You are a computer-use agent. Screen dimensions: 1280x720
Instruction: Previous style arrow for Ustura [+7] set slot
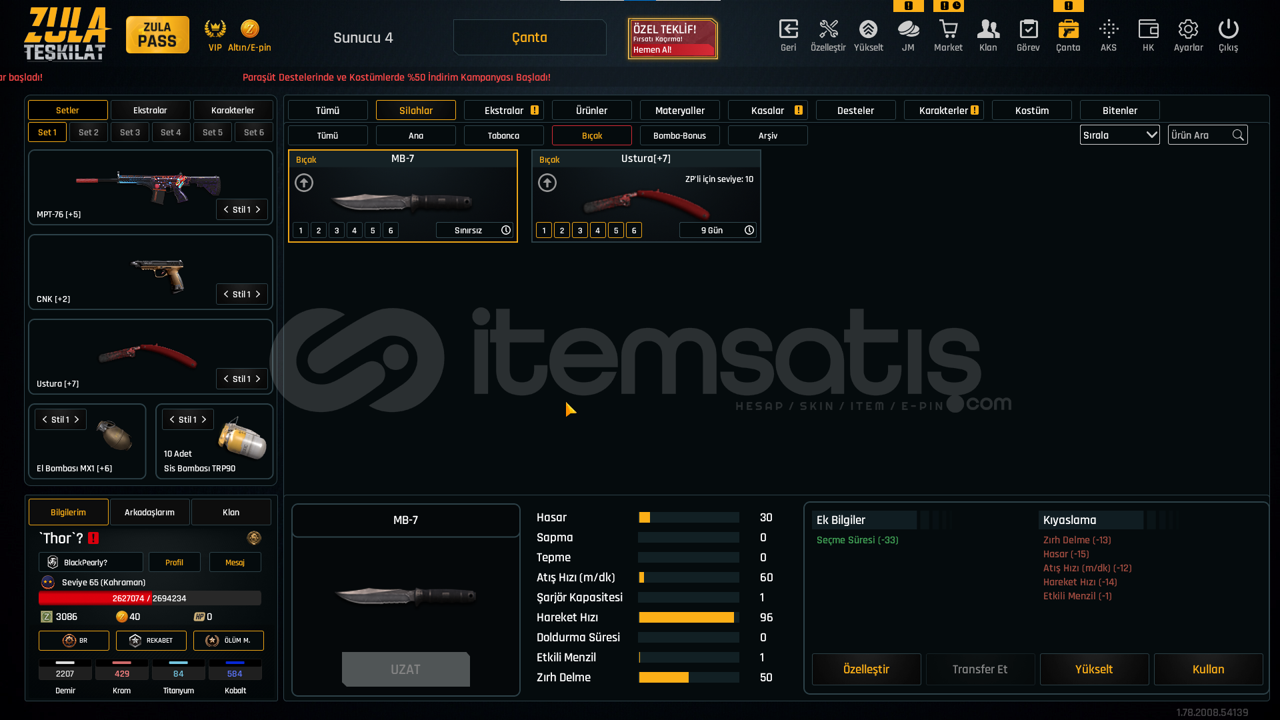[226, 379]
